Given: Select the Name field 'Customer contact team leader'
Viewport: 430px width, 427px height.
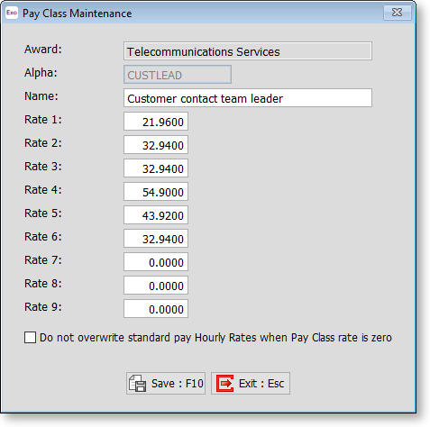Looking at the screenshot, I should click(248, 98).
